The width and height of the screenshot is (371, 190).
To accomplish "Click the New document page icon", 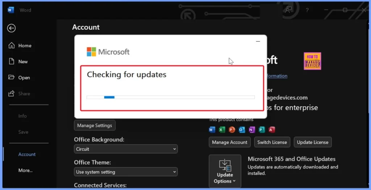I will 11,62.
